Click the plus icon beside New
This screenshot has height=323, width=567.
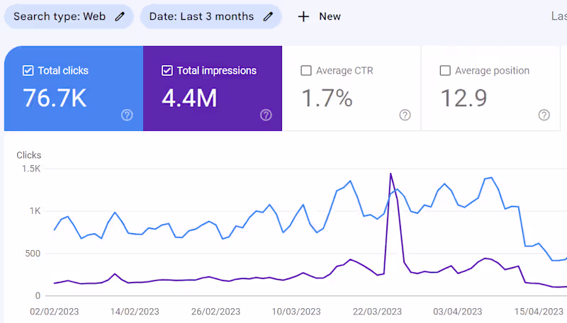(x=303, y=16)
